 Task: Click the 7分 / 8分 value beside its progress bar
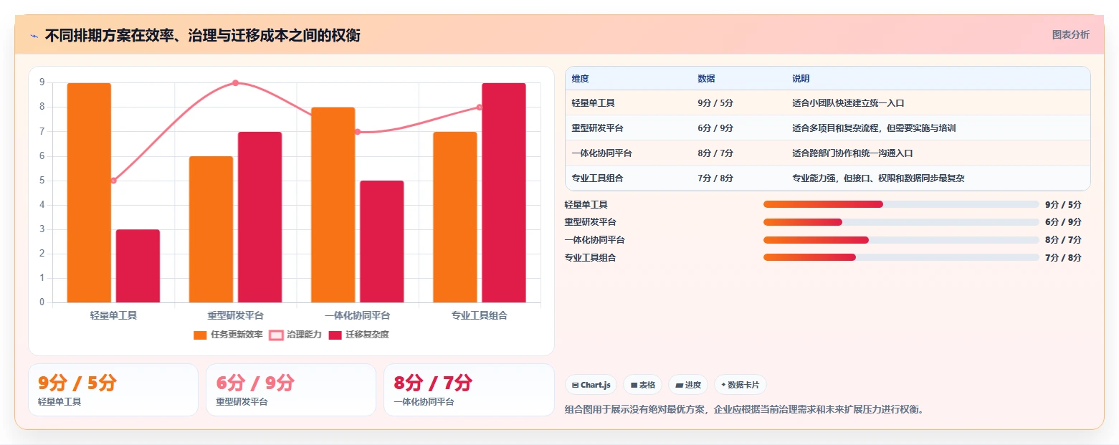[x=1063, y=258]
